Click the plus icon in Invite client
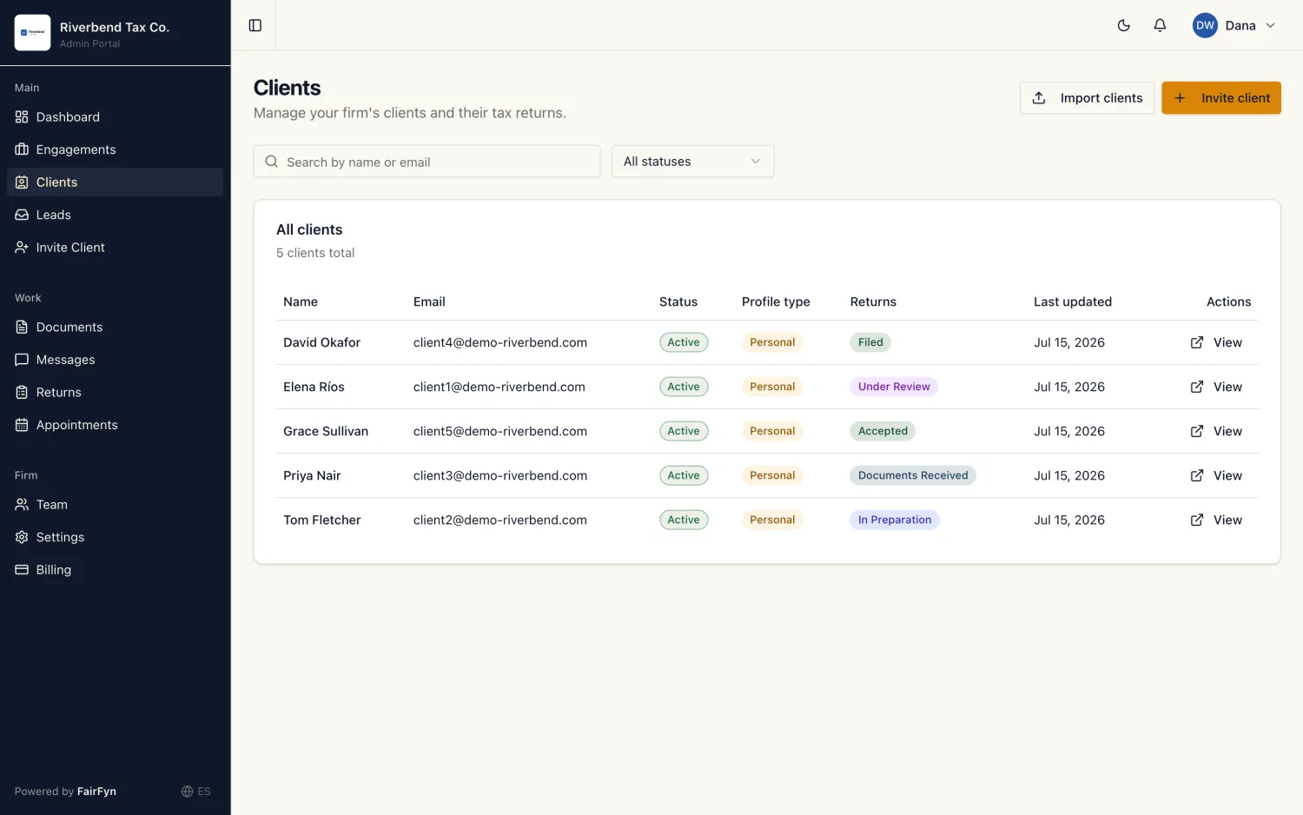Screen dimensions: 1303x815 [x=1180, y=98]
